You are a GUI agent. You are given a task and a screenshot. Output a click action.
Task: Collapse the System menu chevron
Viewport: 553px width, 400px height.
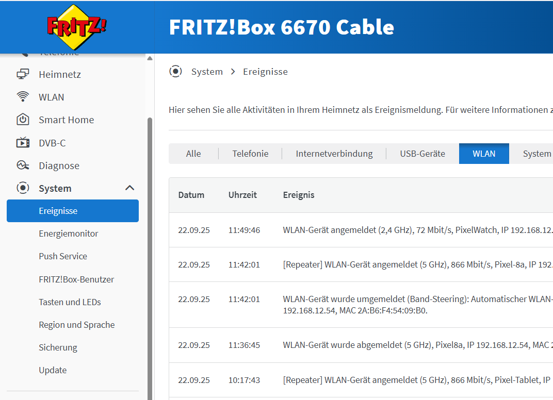pyautogui.click(x=130, y=188)
